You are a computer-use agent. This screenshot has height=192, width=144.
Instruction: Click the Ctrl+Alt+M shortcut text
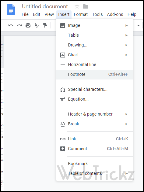118,149
